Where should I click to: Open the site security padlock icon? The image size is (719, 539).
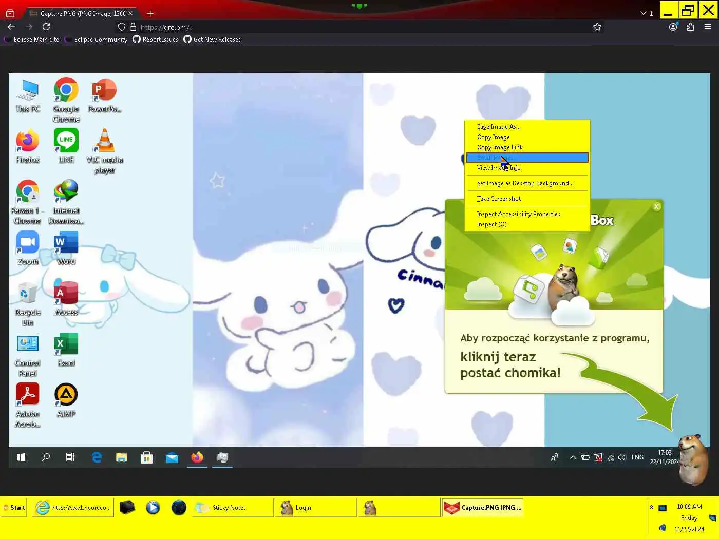(133, 27)
